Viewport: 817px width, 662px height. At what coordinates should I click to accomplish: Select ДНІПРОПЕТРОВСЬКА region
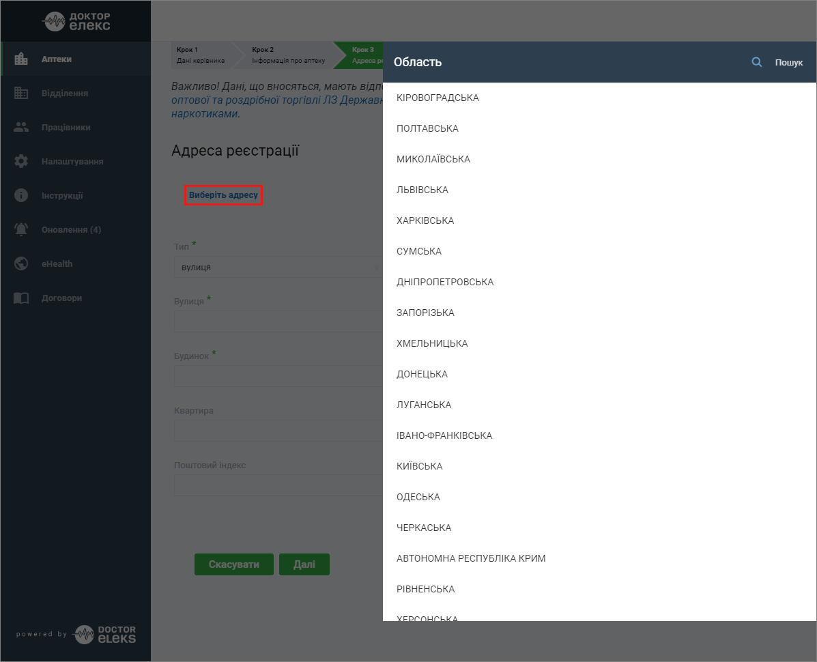click(599, 283)
